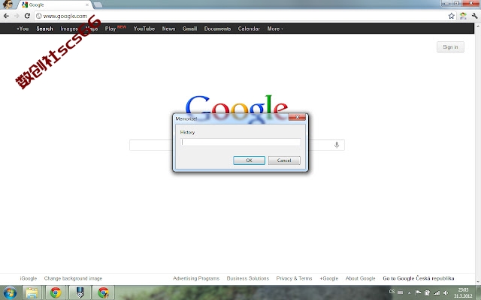
Task: Click the Sign in button
Action: (450, 46)
